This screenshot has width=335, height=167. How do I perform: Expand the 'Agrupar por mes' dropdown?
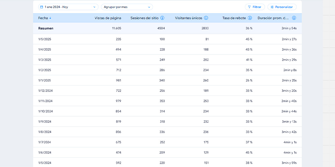(127, 7)
